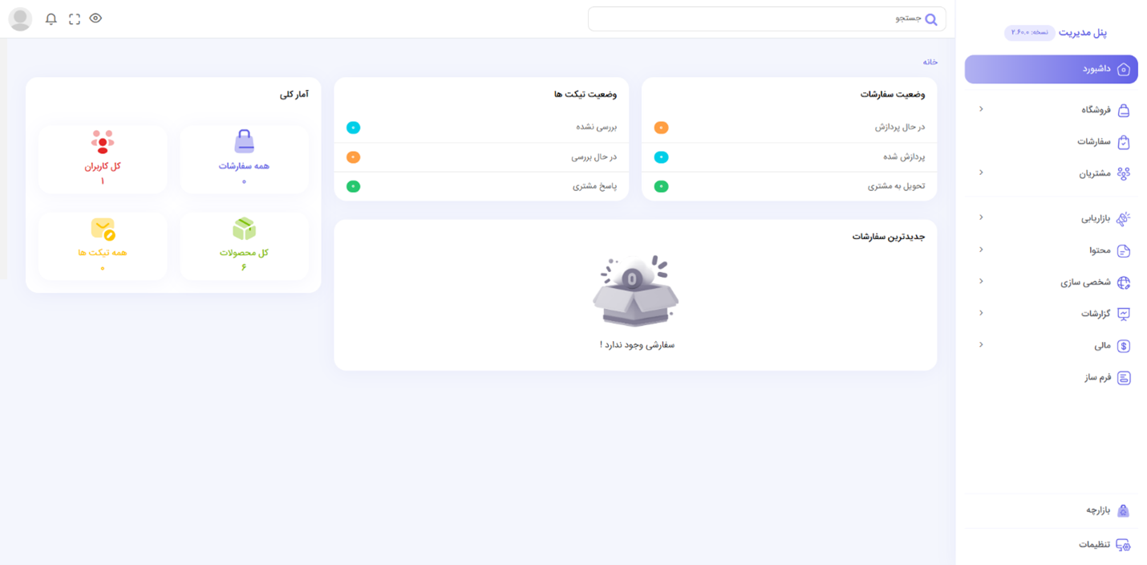Click the notification bell icon

tap(51, 18)
